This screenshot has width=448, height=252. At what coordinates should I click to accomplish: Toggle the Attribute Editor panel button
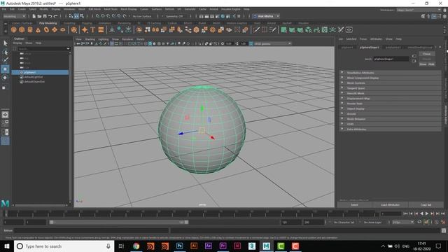click(x=434, y=16)
